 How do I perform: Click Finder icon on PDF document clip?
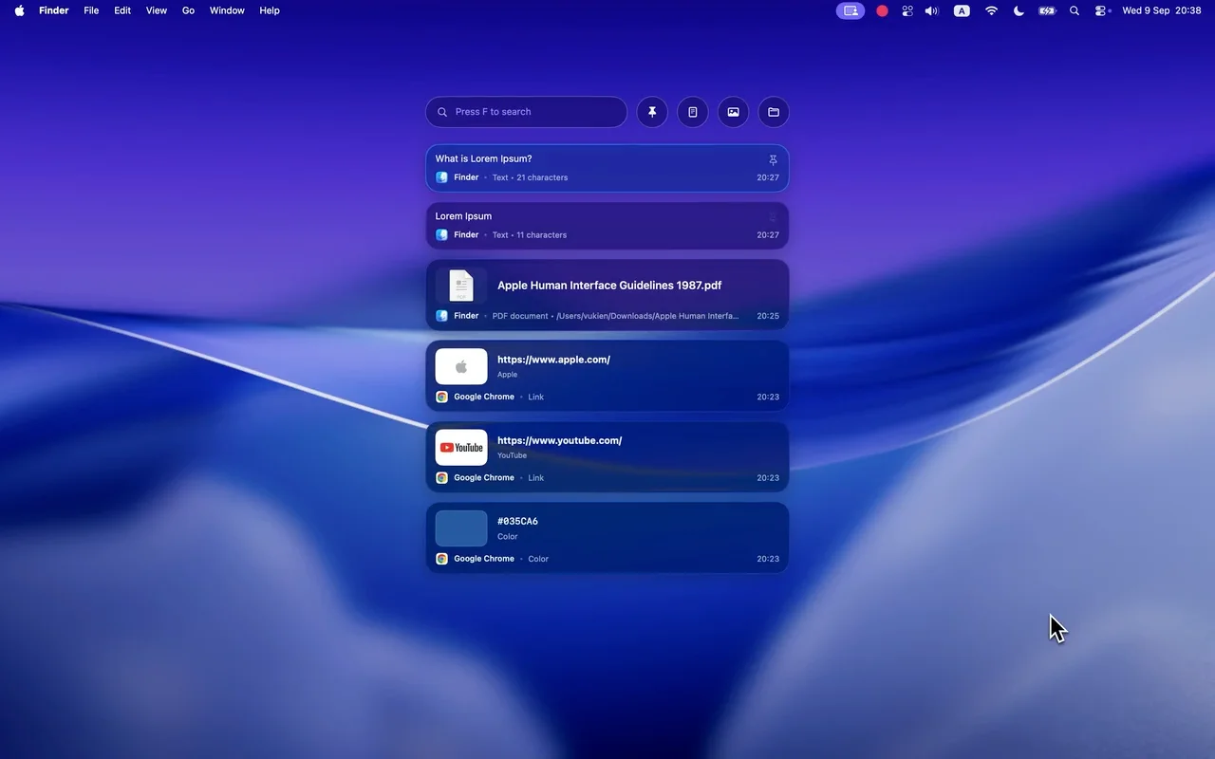441,316
